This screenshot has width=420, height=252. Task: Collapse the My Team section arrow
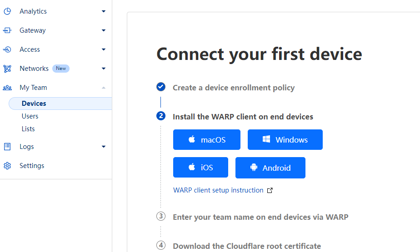(x=104, y=88)
